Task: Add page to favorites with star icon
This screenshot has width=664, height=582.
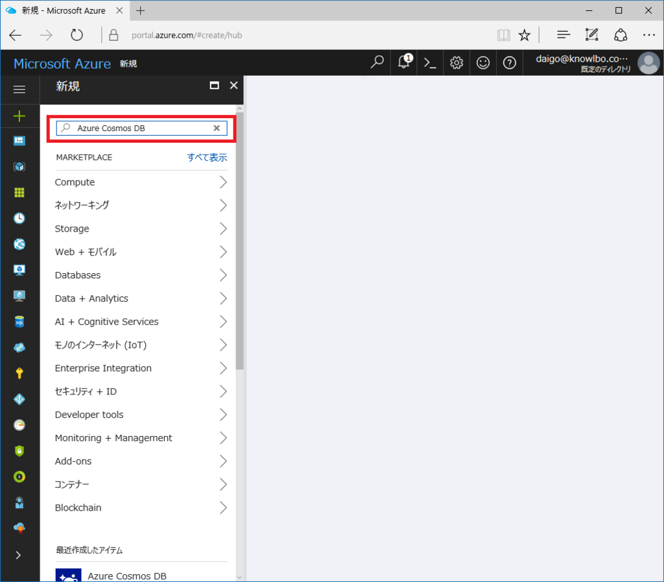Action: [x=524, y=35]
